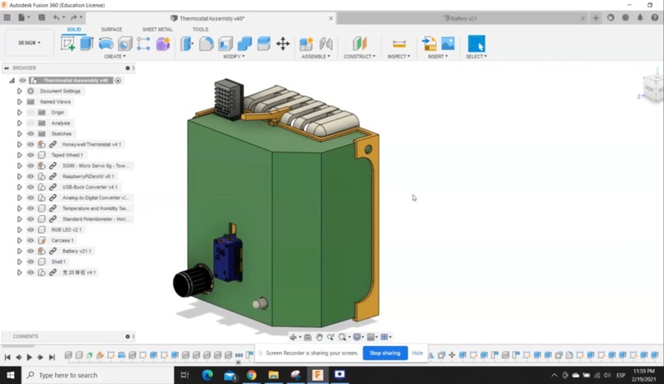This screenshot has height=384, width=664.
Task: Save the document with the save icon
Action: (x=41, y=17)
